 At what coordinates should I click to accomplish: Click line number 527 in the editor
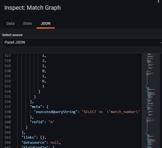tap(8, 56)
